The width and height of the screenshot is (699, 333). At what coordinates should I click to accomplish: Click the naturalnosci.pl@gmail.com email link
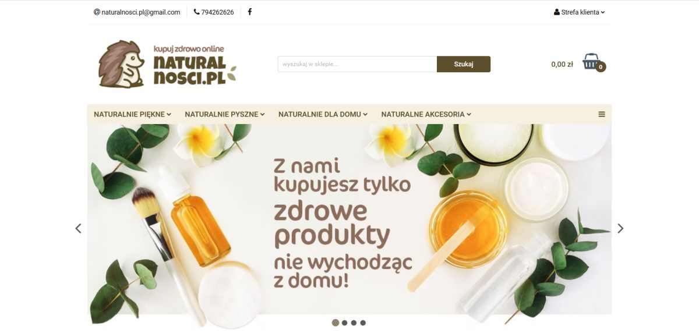[137, 12]
